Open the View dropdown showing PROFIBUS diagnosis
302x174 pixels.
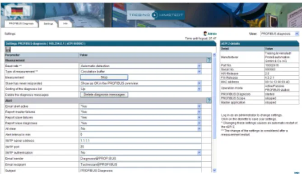click(x=279, y=34)
